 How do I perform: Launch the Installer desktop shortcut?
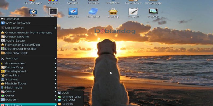point(93,2)
